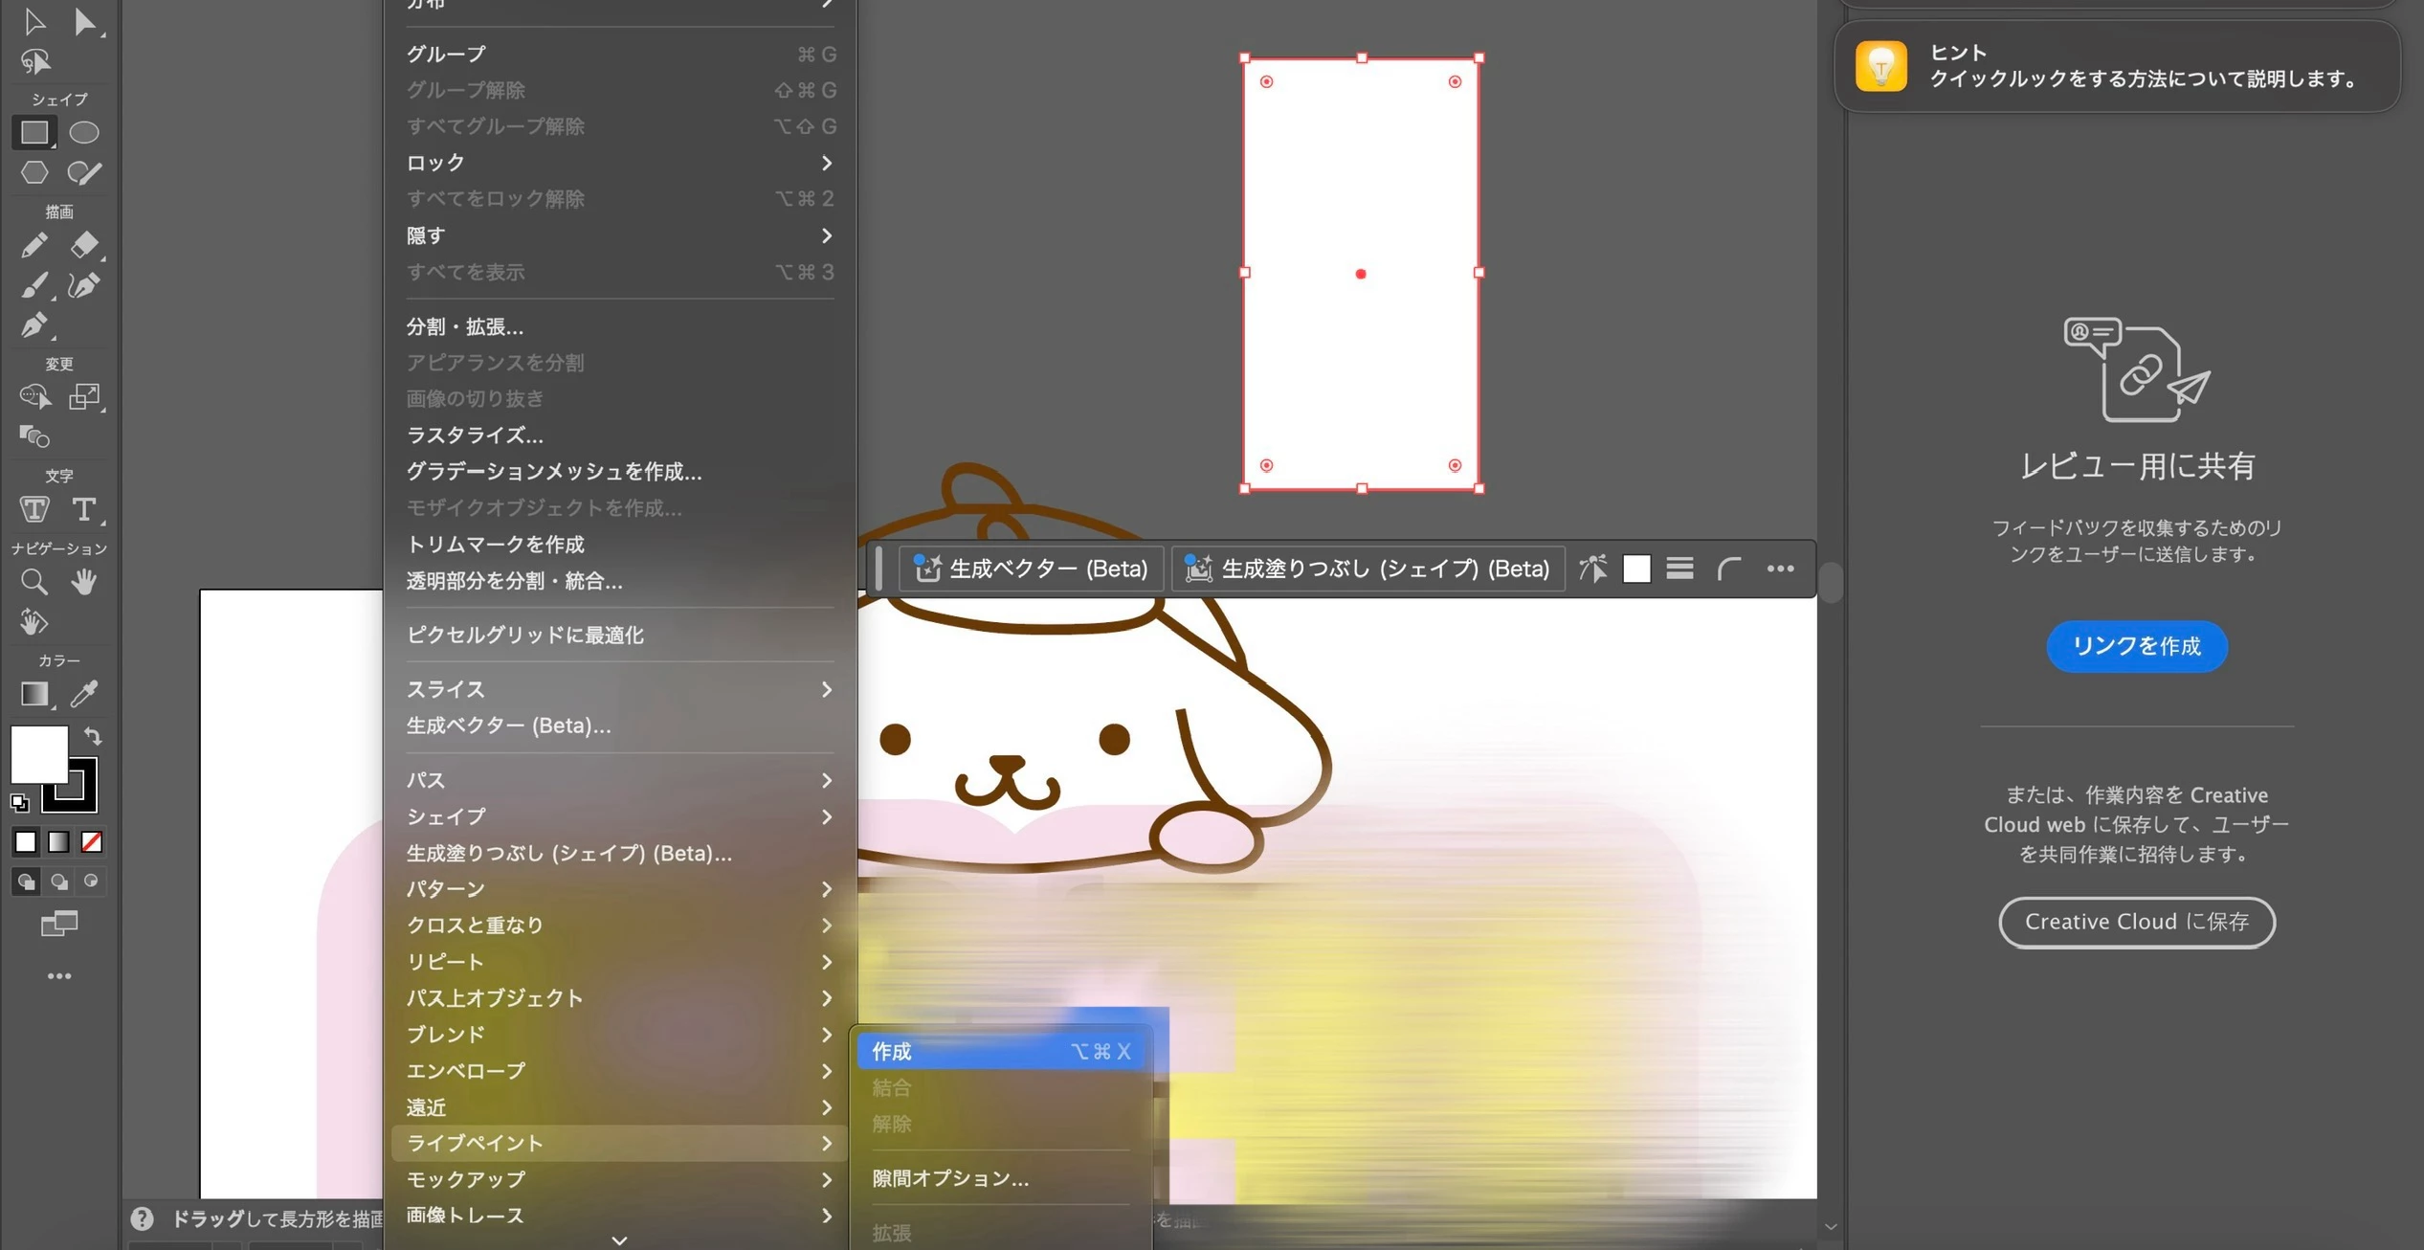Swap fill and stroke colors arrow
The height and width of the screenshot is (1250, 2424).
point(93,736)
